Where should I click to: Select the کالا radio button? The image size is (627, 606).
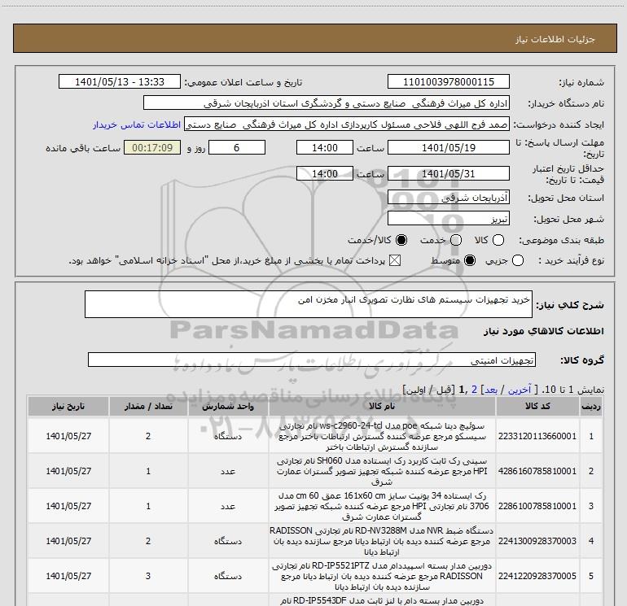[498, 240]
